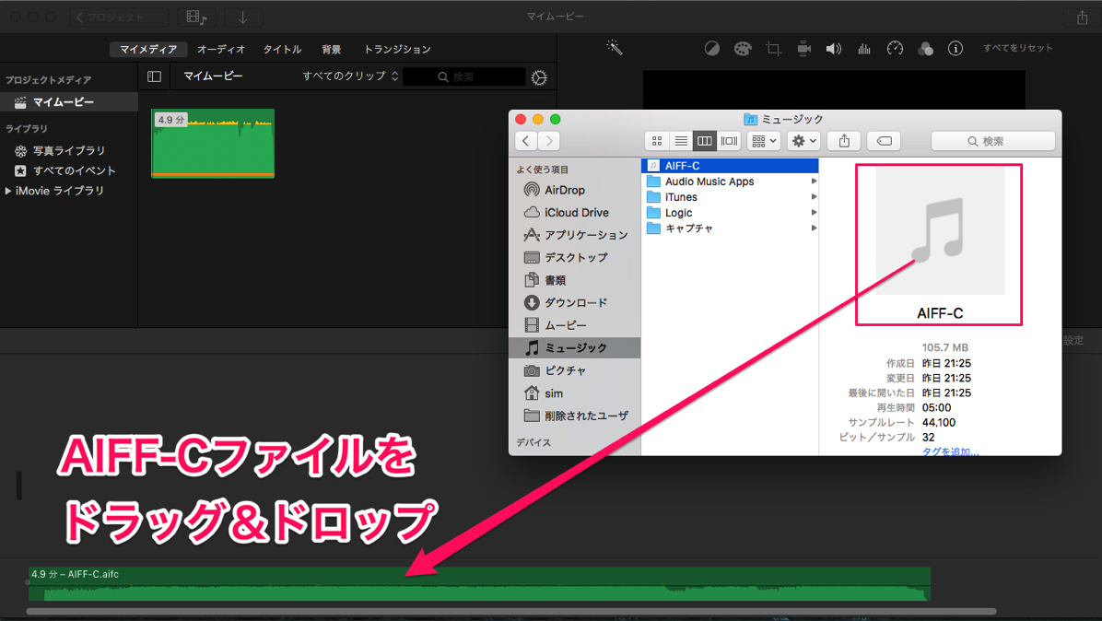Viewport: 1102px width, 621px height.
Task: Switch to タイトル tab
Action: pos(282,49)
